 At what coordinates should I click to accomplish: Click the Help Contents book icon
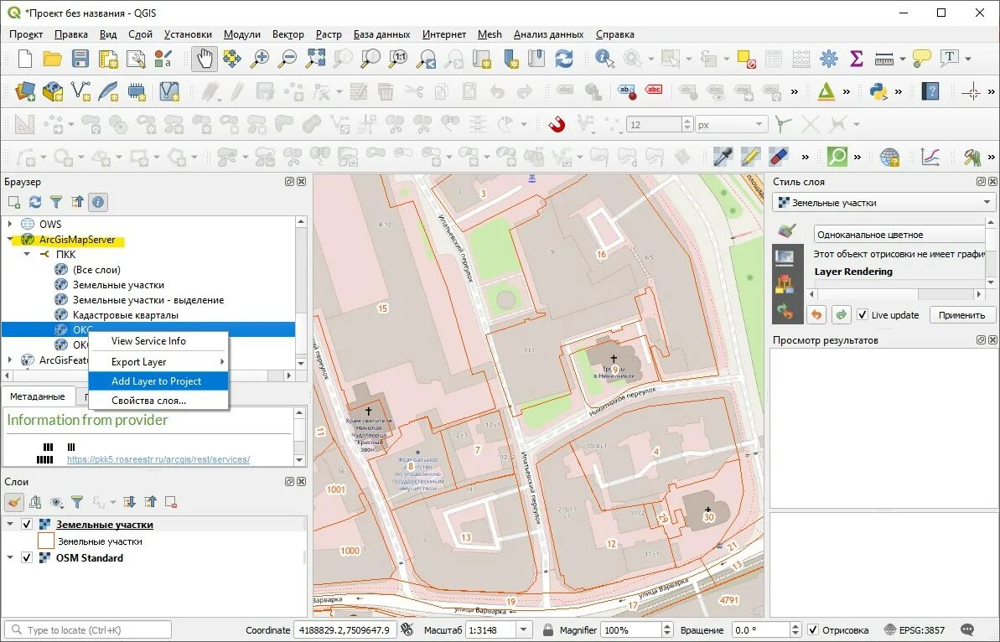point(930,92)
